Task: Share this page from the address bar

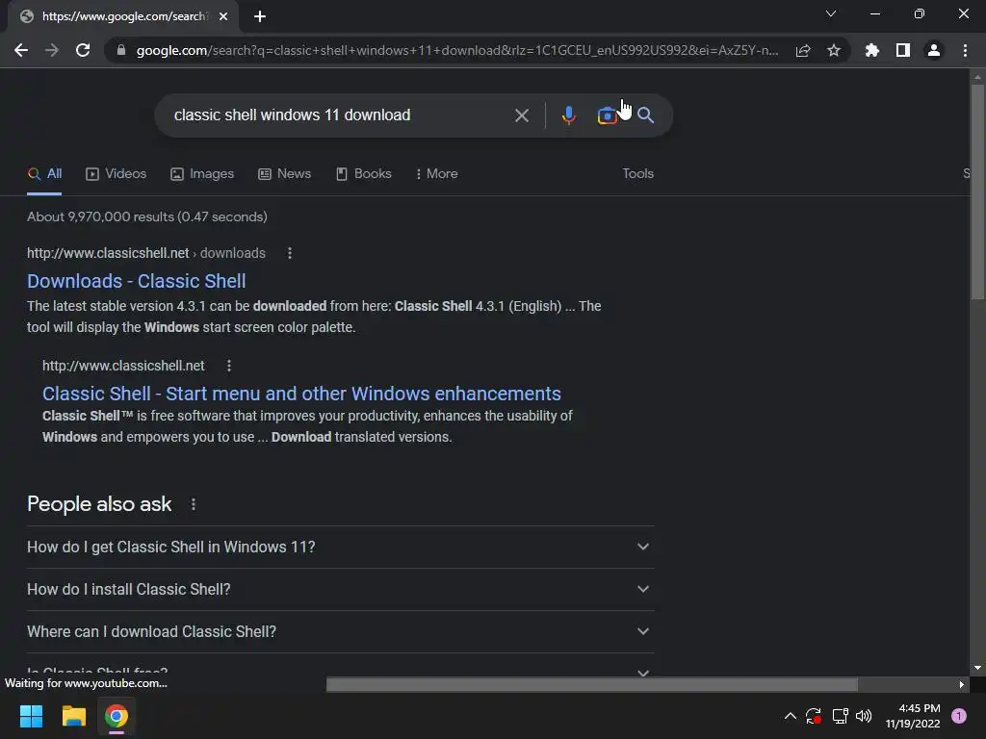Action: pyautogui.click(x=803, y=50)
